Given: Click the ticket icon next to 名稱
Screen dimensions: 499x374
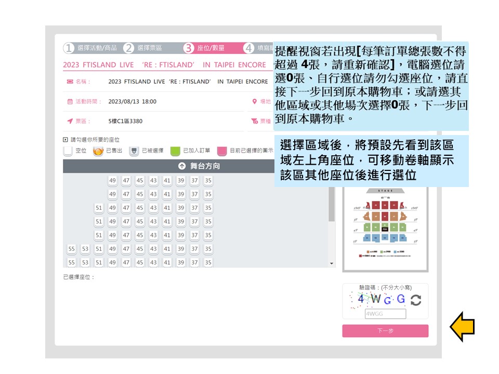Looking at the screenshot, I should coord(70,82).
